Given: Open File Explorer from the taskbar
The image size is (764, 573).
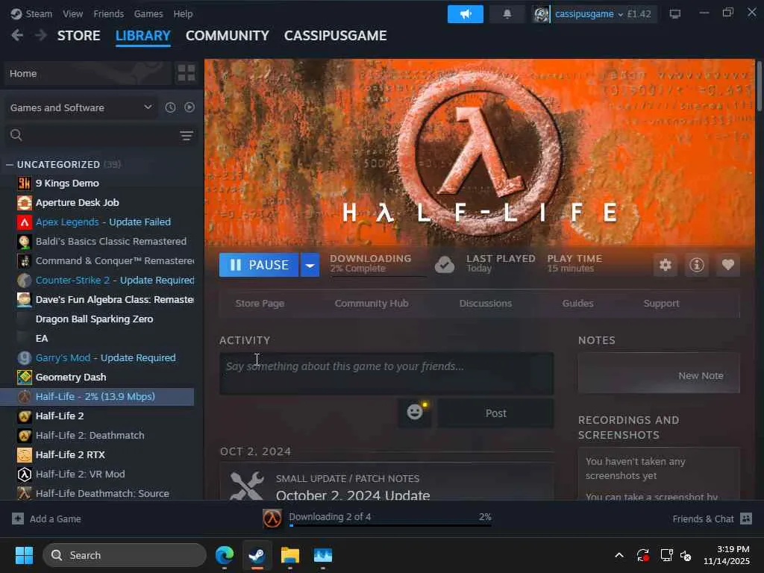Looking at the screenshot, I should coord(290,555).
